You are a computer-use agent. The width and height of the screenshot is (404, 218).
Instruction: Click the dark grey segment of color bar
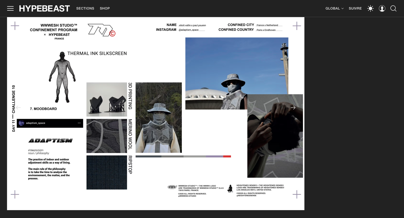pyautogui.click(x=148, y=156)
